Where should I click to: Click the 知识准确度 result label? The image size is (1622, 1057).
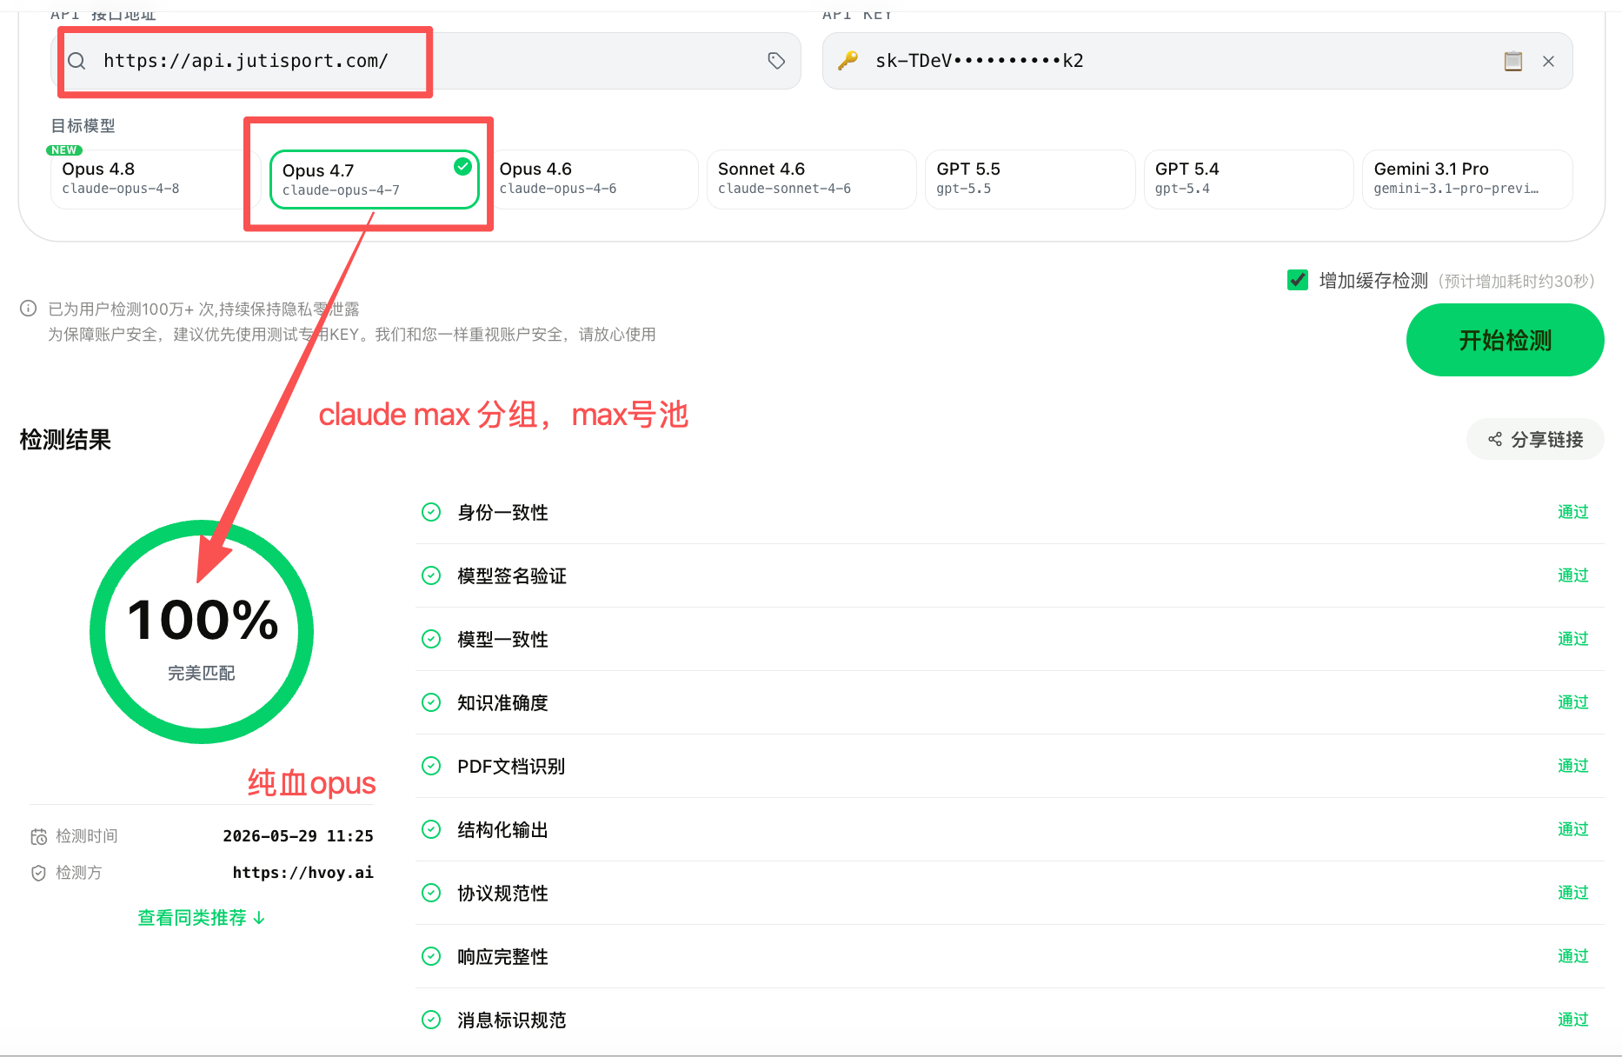coord(502,703)
